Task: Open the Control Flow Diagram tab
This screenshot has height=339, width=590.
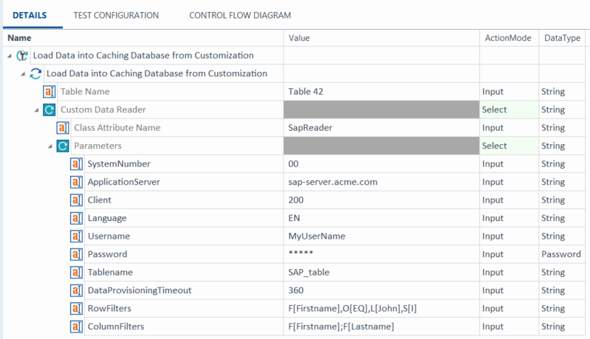Action: click(x=240, y=15)
